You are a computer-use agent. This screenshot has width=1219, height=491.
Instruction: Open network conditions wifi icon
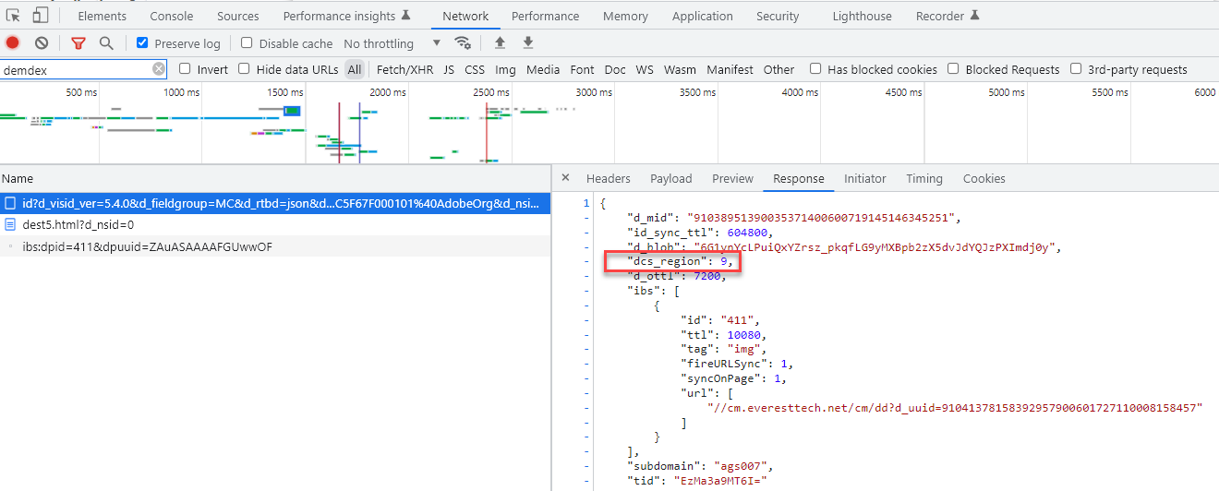(x=463, y=42)
